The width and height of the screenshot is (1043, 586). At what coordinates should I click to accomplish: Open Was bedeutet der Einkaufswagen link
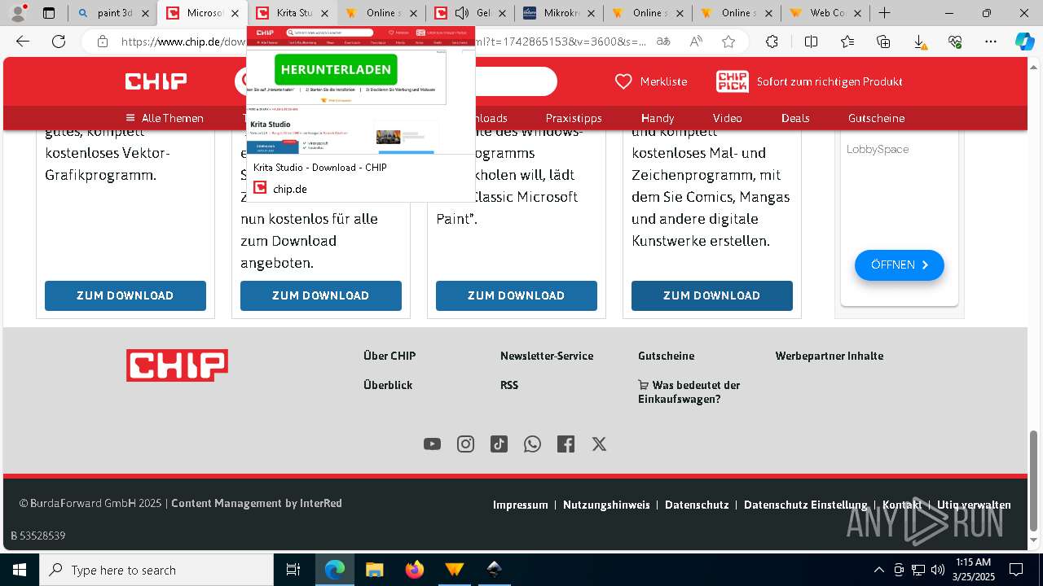tap(689, 391)
